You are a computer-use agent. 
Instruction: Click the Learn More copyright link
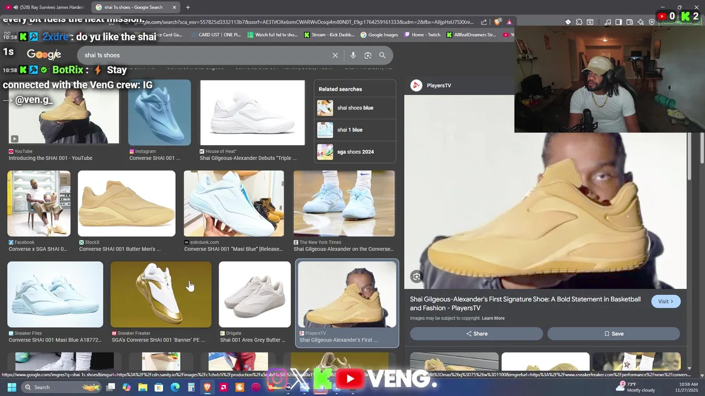point(493,318)
